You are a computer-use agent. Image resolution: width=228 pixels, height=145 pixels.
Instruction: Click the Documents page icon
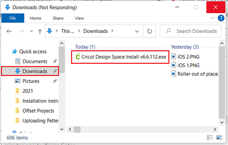[18, 61]
